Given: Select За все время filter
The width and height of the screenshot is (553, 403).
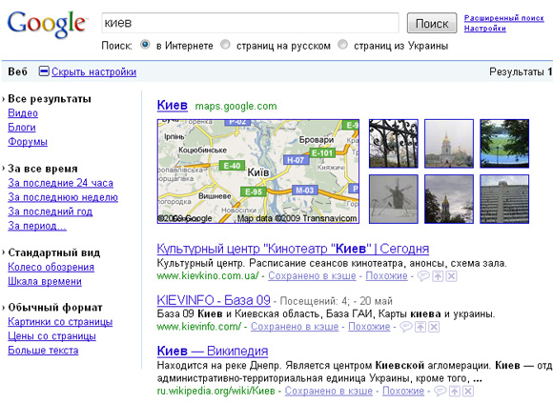Looking at the screenshot, I should tap(43, 169).
